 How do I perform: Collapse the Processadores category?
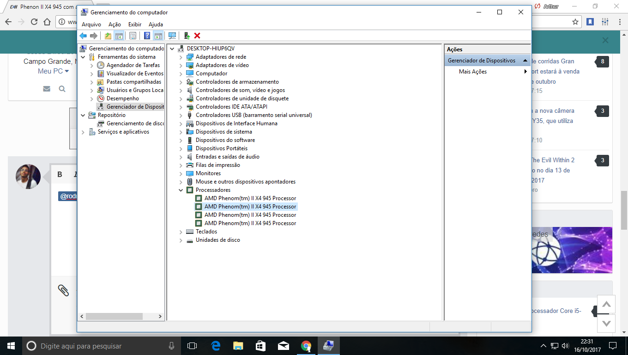[x=181, y=190]
